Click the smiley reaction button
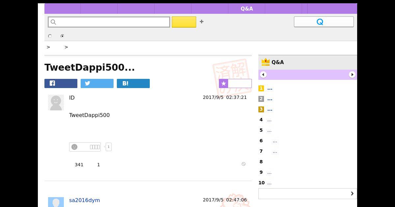 click(x=85, y=147)
